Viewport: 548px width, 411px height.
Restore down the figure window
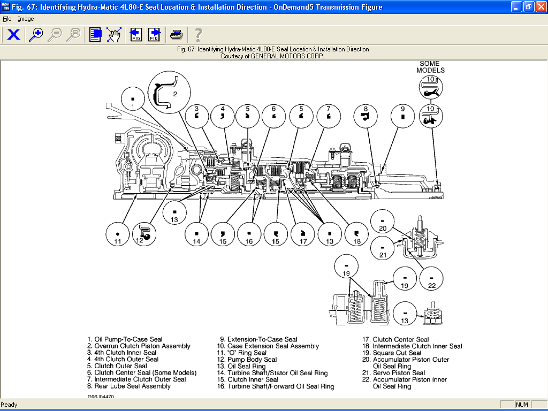coord(529,6)
